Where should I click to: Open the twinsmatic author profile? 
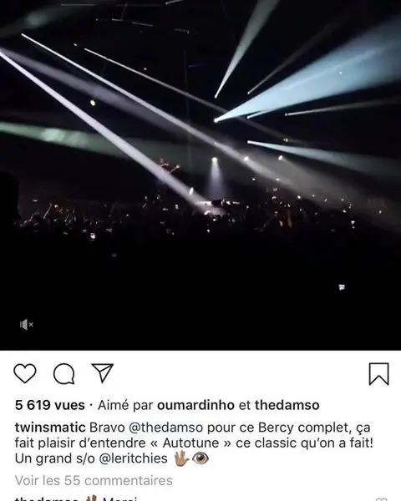click(50, 428)
